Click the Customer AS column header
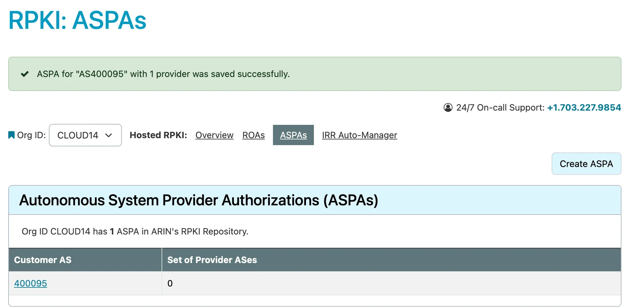Screen dimensions: 624x308 (43, 260)
